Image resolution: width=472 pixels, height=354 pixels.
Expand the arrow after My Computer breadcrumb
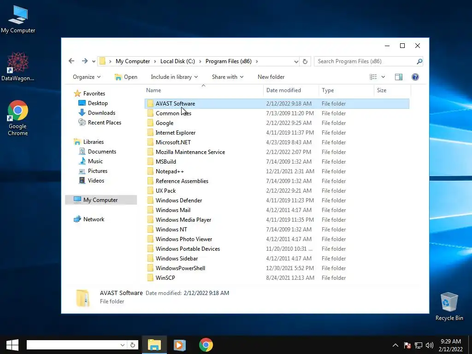[x=155, y=61]
